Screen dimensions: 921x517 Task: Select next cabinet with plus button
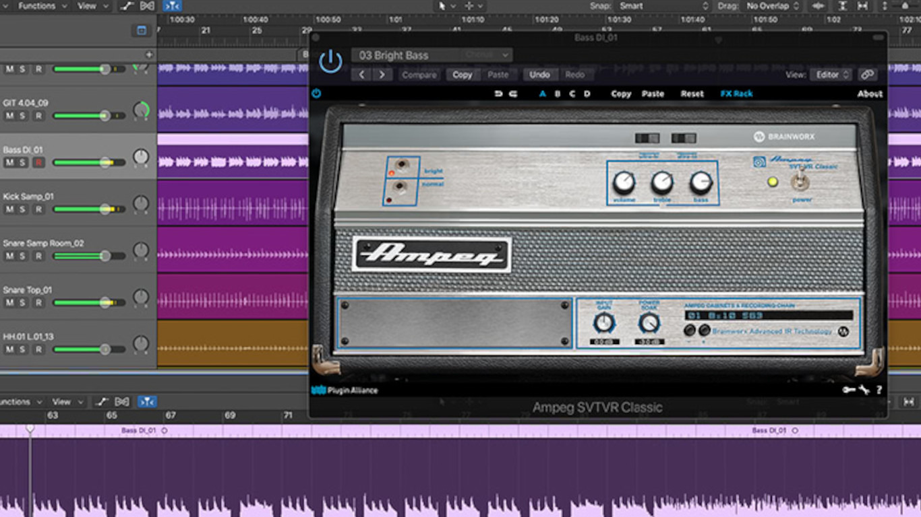click(x=705, y=331)
